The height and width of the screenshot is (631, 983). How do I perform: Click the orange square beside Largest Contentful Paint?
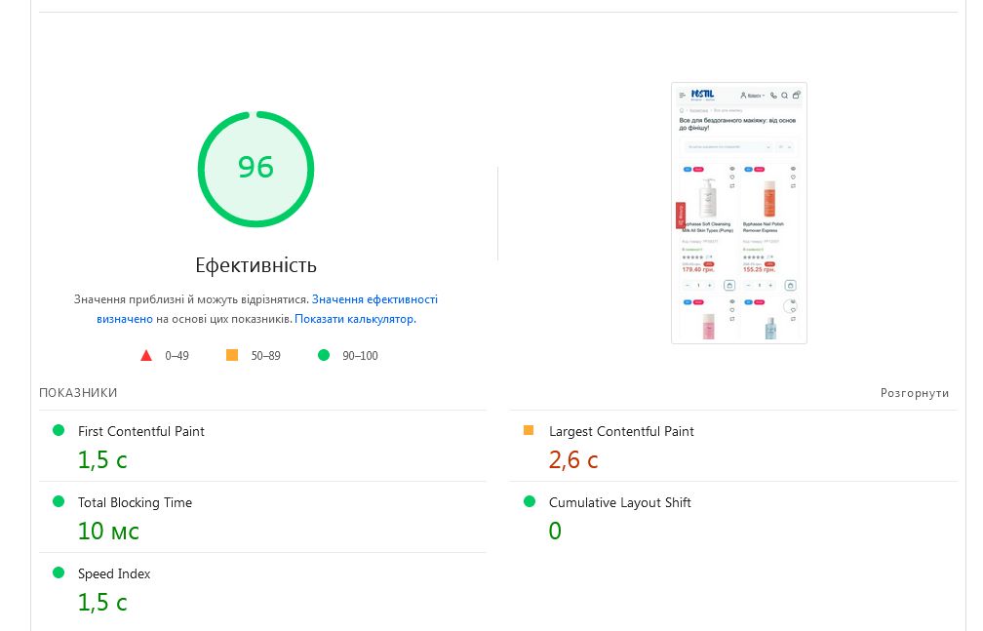(x=529, y=430)
